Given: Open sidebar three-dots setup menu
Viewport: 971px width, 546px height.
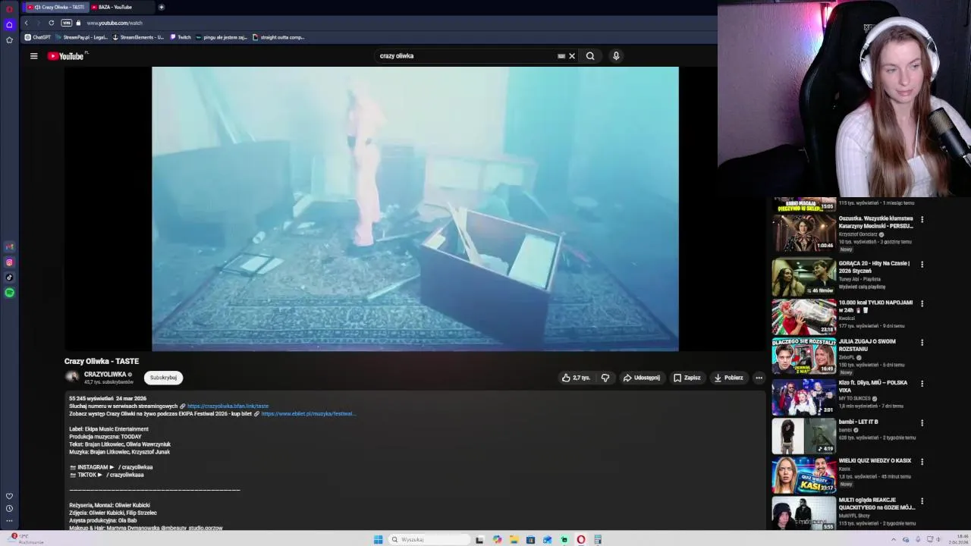Looking at the screenshot, I should [9, 520].
